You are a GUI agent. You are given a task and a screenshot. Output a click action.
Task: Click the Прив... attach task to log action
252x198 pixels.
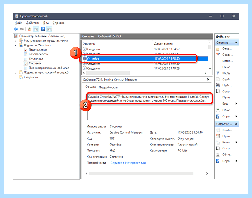227,98
